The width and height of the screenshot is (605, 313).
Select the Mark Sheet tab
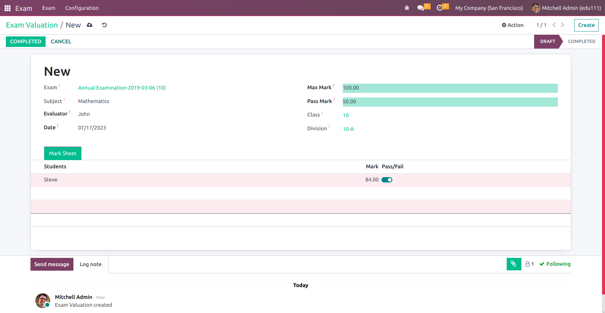63,154
